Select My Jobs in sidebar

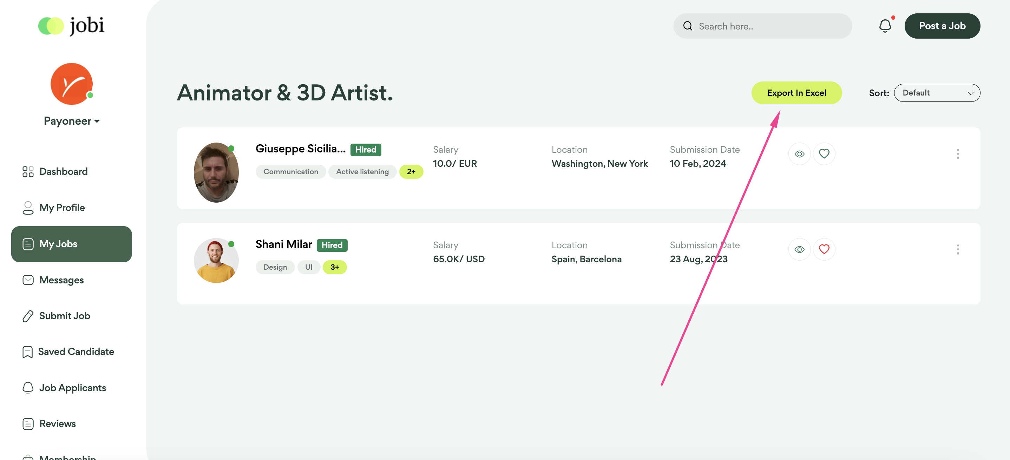71,244
